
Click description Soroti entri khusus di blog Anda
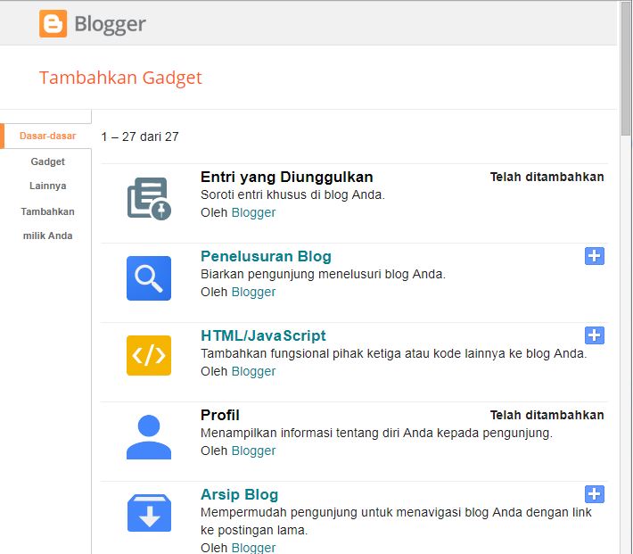tap(292, 194)
